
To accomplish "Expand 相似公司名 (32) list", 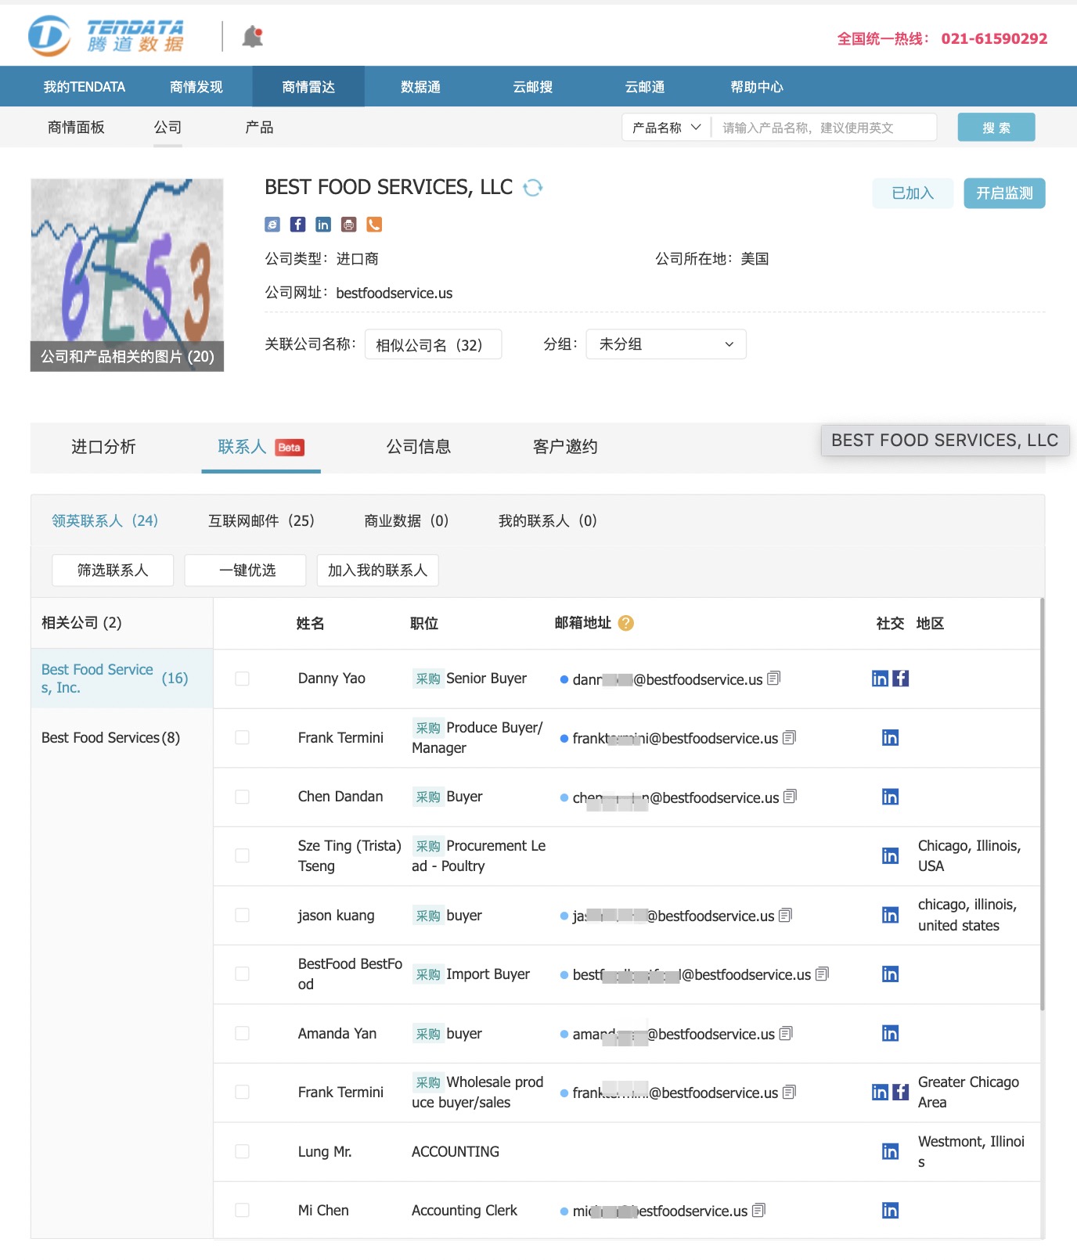I will pyautogui.click(x=433, y=344).
